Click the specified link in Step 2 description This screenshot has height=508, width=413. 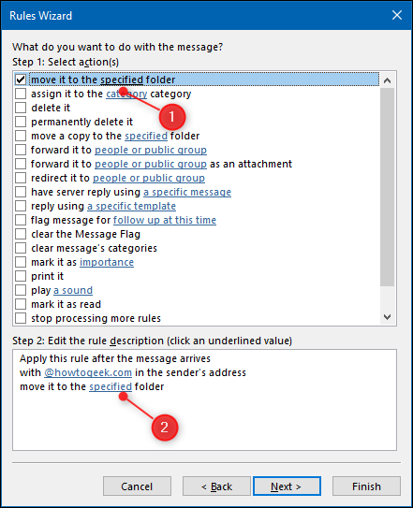click(111, 386)
